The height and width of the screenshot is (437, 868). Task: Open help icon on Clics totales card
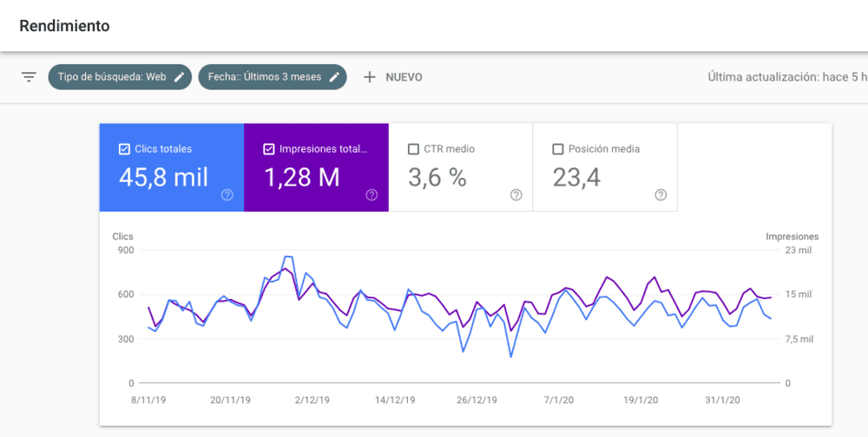[x=227, y=195]
